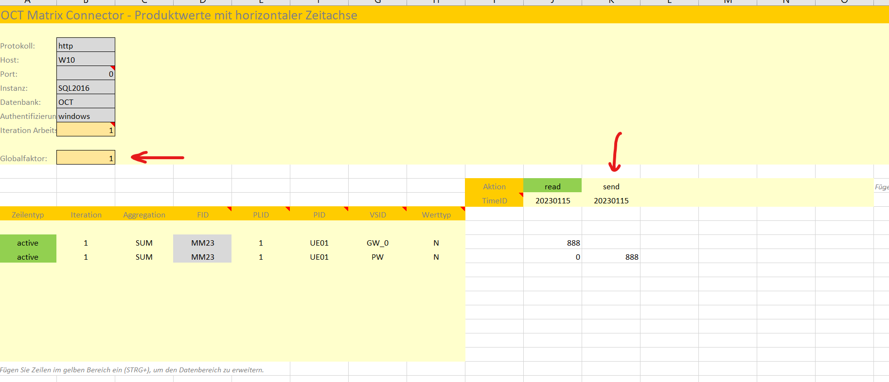Click the title 'OCT Matrix Connector' banner cell
Screen dimensions: 889x382
[179, 16]
